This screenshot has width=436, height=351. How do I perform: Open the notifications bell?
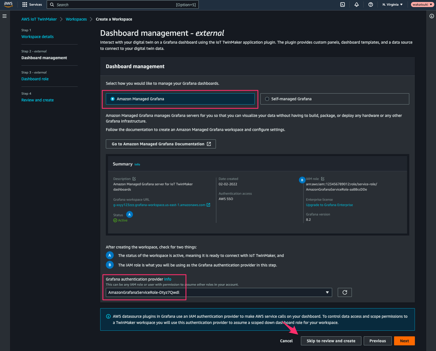click(357, 5)
